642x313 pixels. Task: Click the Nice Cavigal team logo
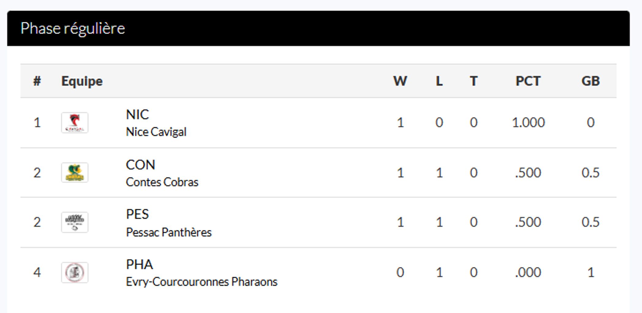pyautogui.click(x=75, y=123)
